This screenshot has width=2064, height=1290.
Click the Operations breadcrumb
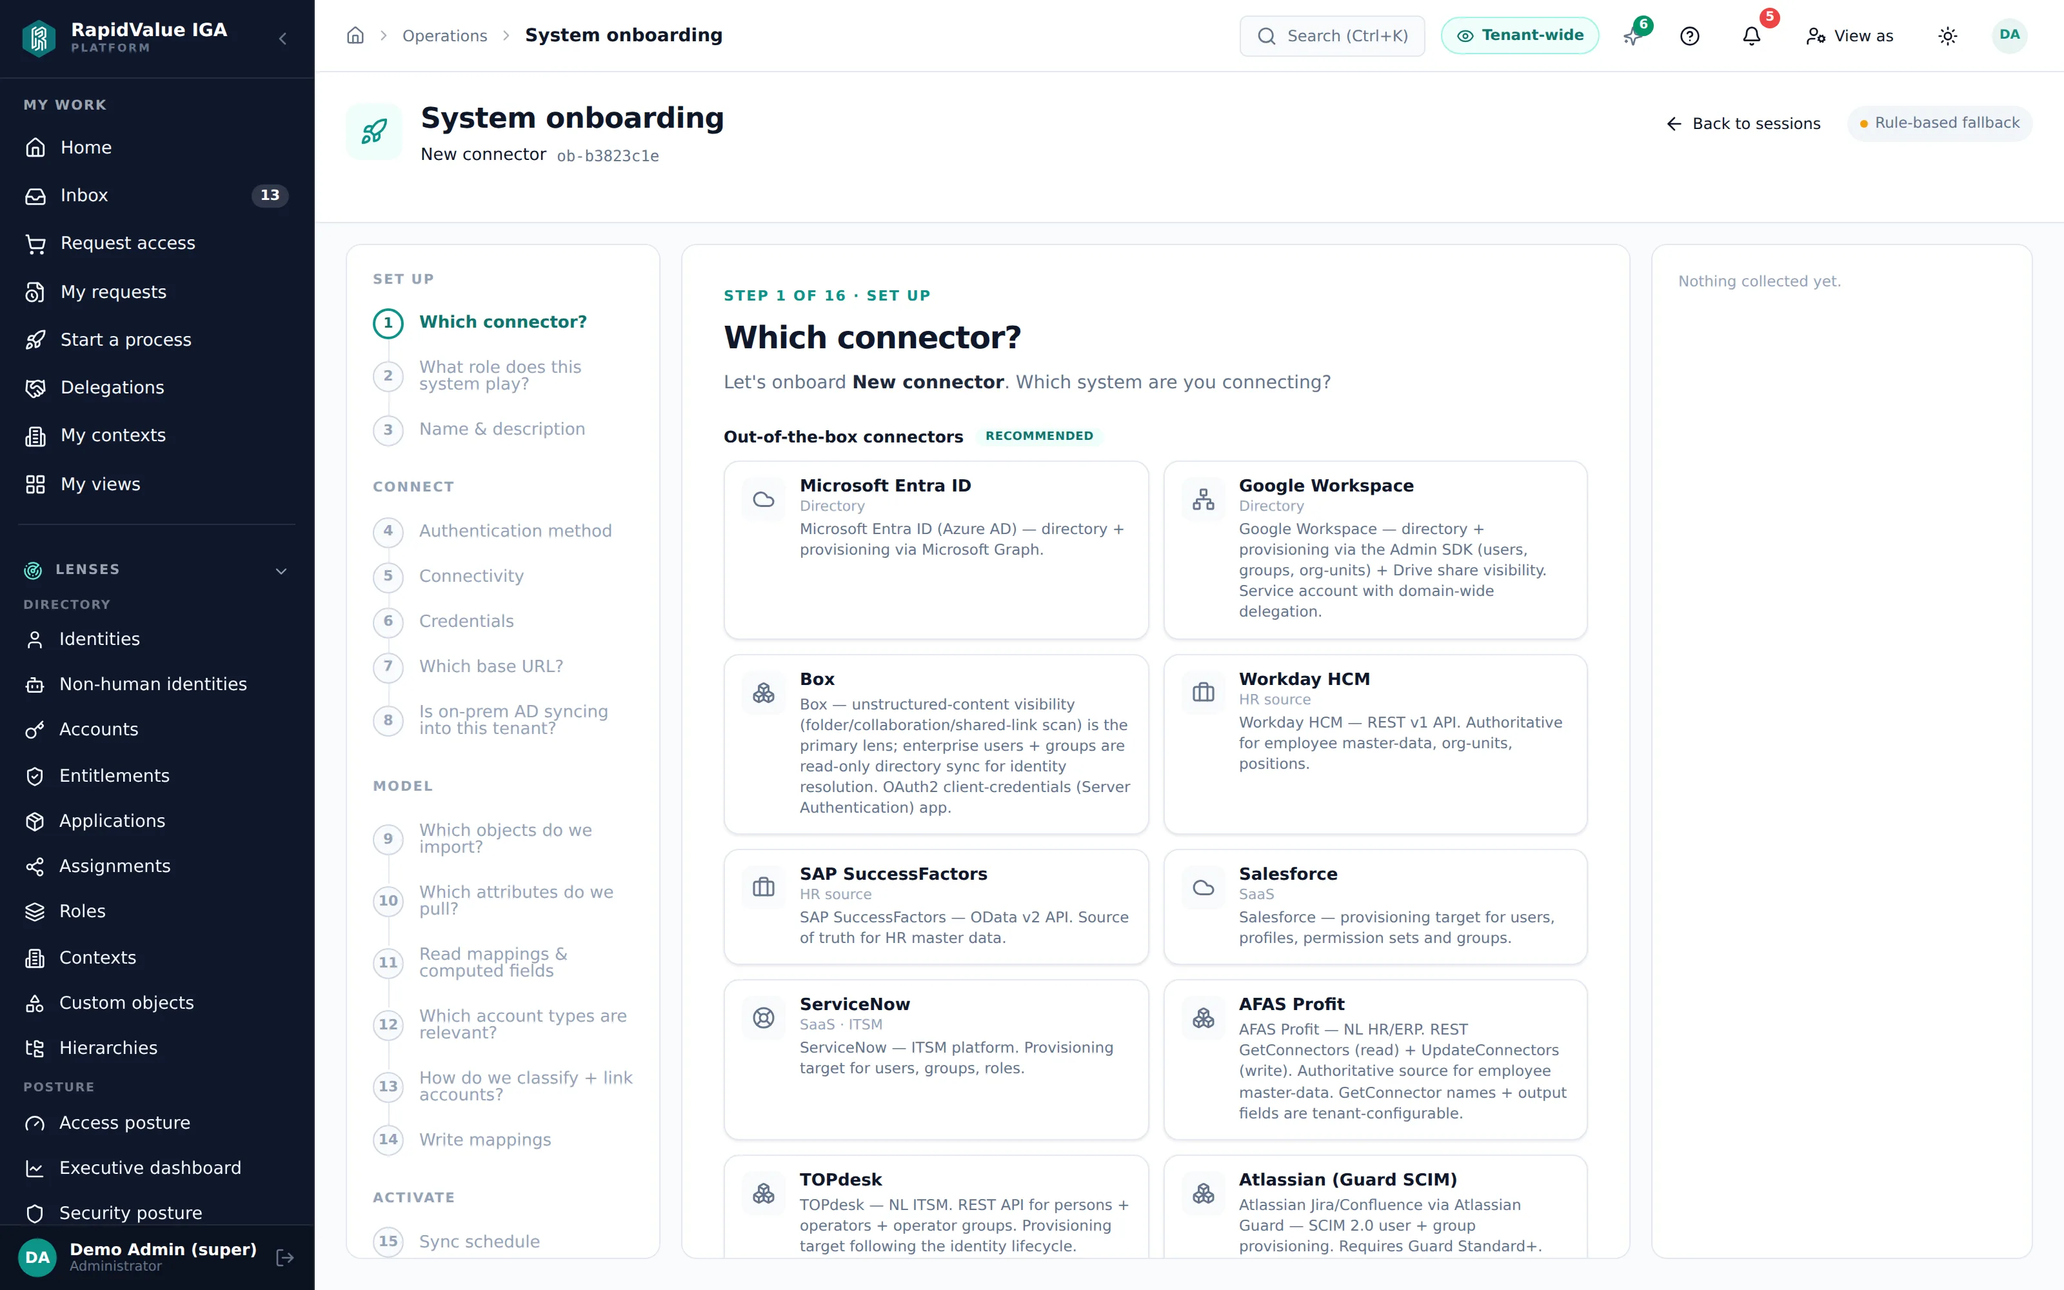(444, 36)
